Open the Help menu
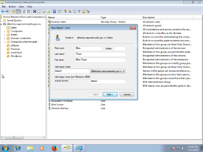Image resolution: width=203 pixels, height=152 pixels. [x=29, y=7]
